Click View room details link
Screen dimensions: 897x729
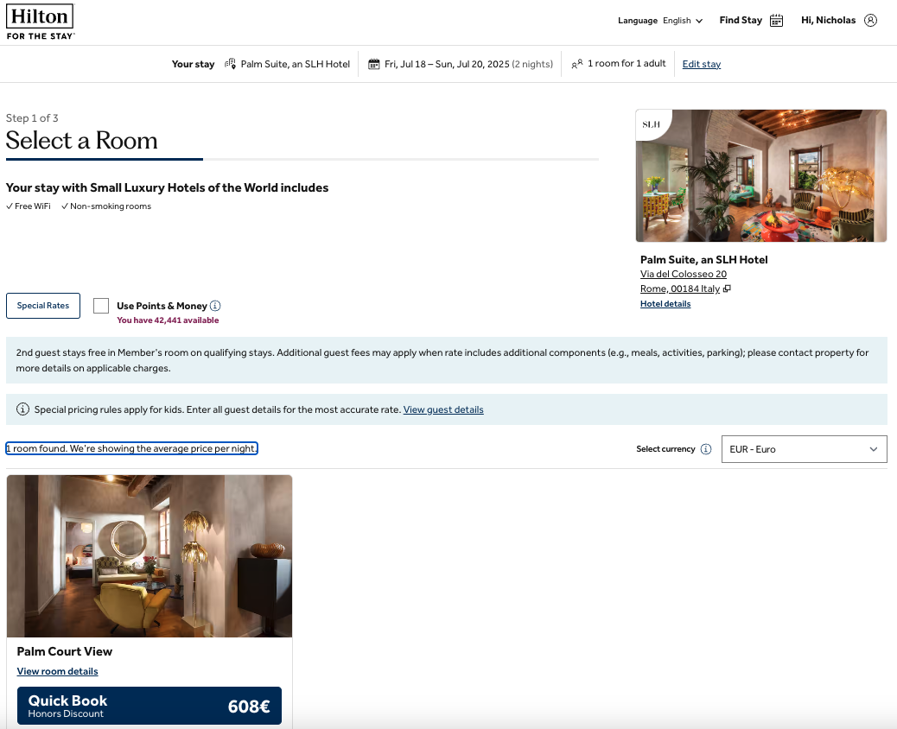[57, 671]
